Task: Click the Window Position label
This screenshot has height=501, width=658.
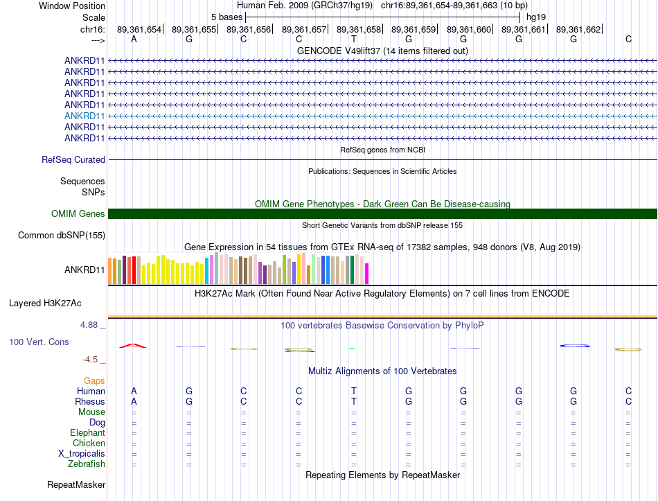Action: (x=72, y=6)
